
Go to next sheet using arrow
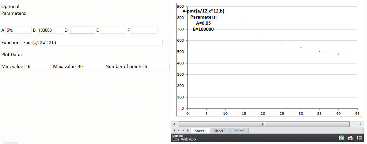183,131
